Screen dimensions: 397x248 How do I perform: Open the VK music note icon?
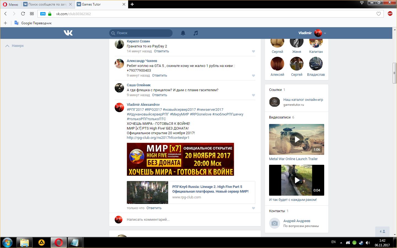tap(195, 33)
